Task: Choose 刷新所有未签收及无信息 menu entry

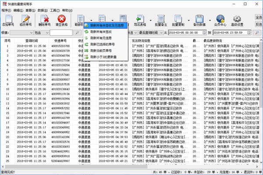Action: [106, 25]
